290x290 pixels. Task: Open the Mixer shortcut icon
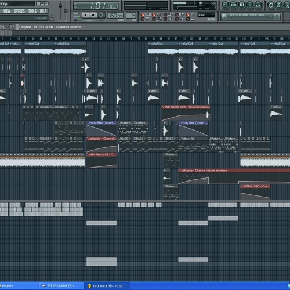tap(258, 5)
